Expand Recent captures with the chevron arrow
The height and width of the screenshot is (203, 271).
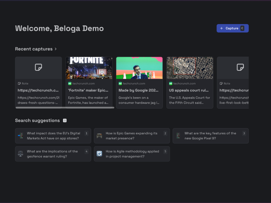click(x=56, y=49)
